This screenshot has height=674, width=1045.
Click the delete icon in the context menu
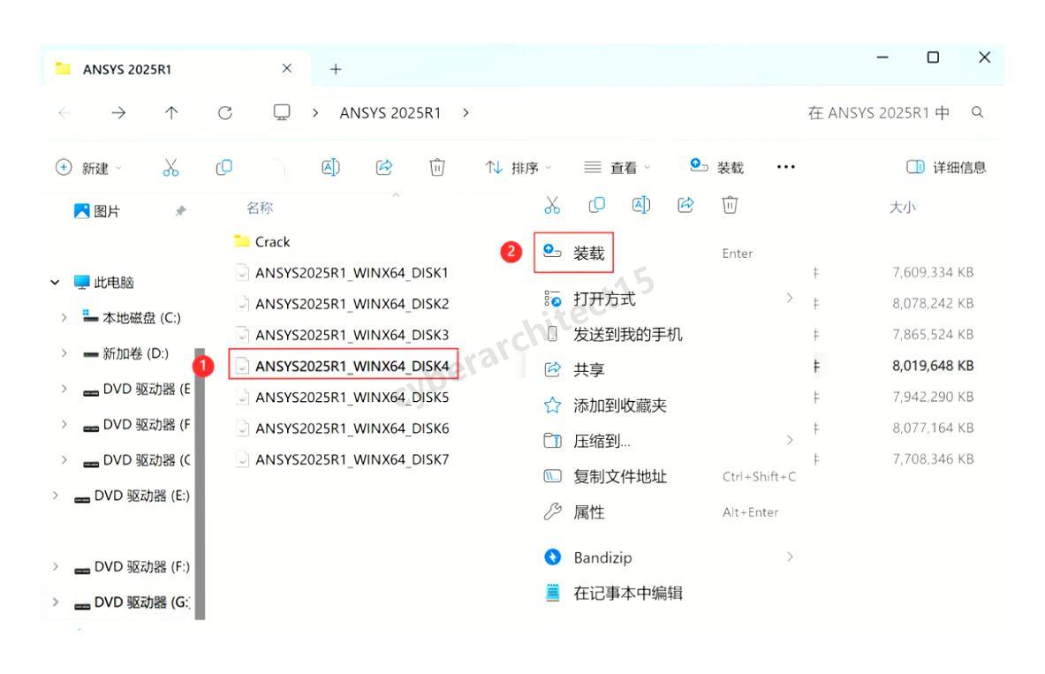pyautogui.click(x=729, y=208)
